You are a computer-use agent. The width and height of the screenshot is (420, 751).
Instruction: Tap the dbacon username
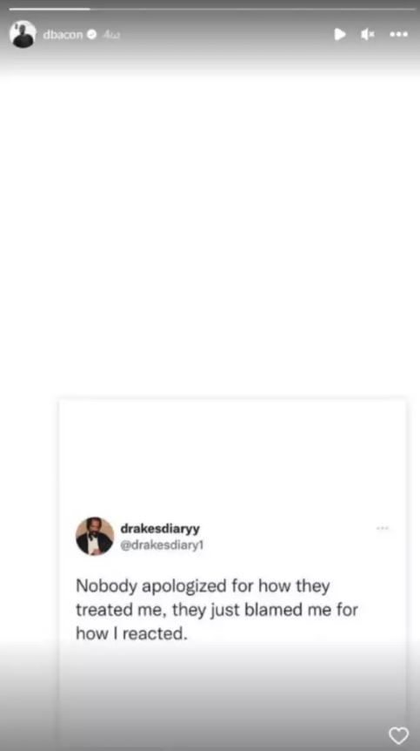63,35
